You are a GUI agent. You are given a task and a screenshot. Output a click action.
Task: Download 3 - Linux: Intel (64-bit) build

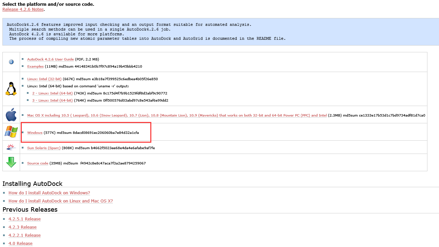click(x=52, y=101)
